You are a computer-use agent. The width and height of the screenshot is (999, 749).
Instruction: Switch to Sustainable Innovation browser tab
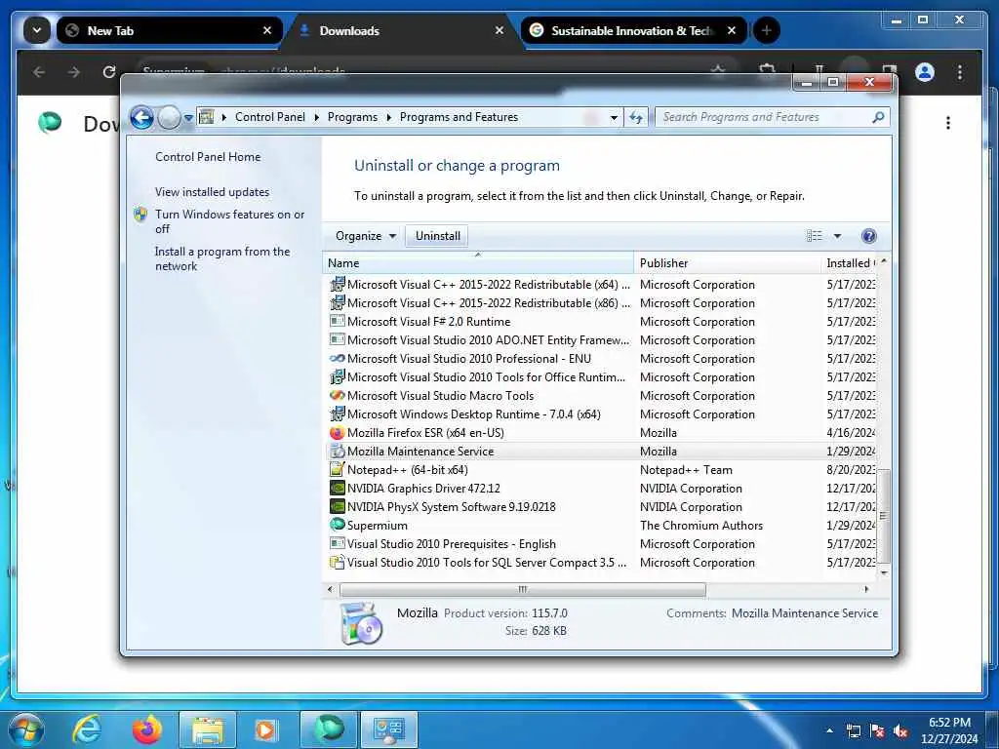[x=633, y=30]
